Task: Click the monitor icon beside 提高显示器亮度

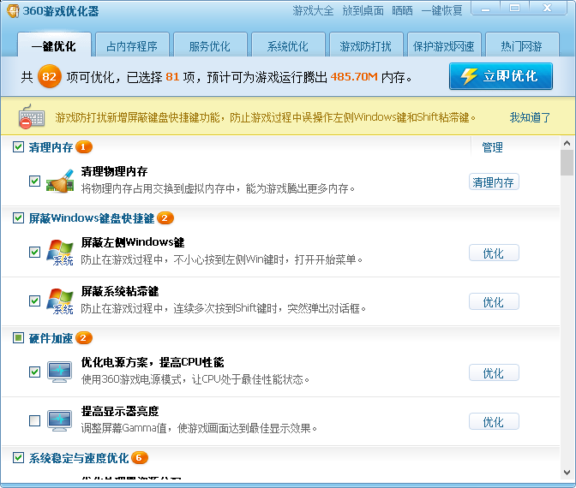Action: pyautogui.click(x=59, y=421)
